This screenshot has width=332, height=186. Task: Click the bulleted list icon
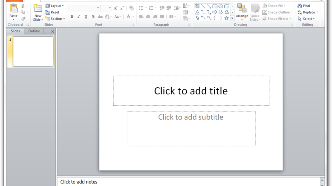[141, 8]
